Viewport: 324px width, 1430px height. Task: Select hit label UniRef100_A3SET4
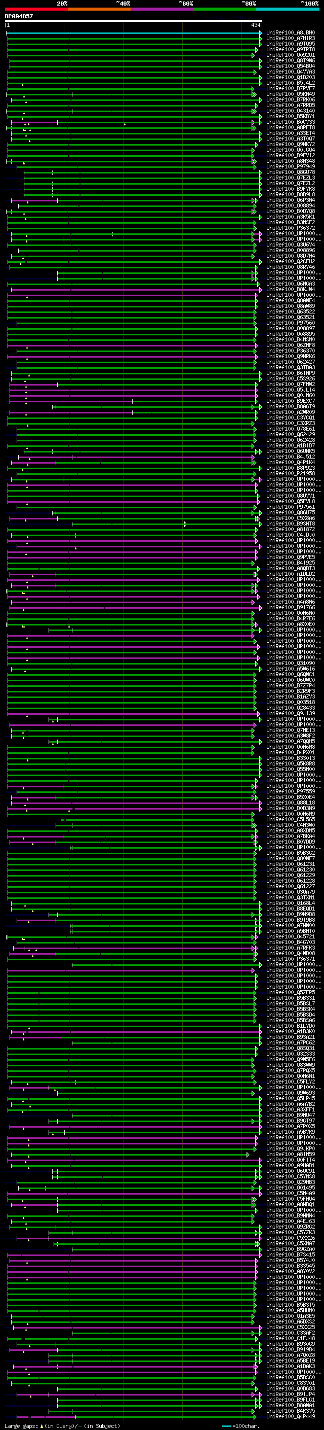click(x=291, y=133)
